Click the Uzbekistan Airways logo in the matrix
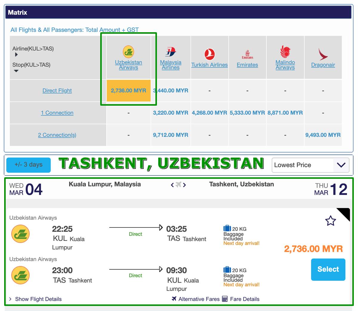358x311 pixels. [129, 52]
